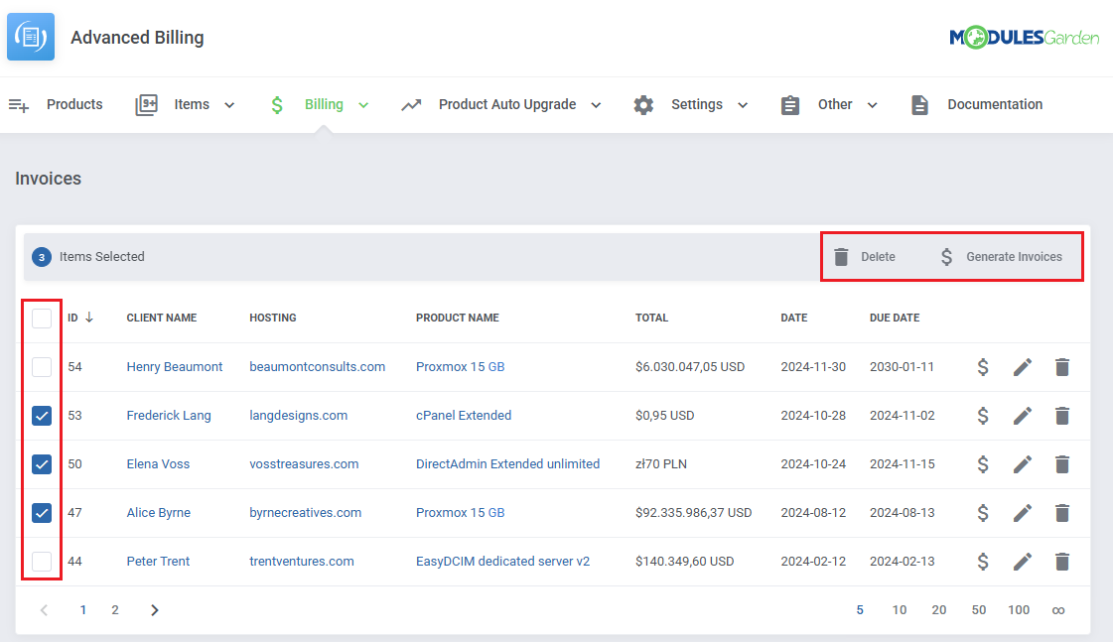The image size is (1113, 642).
Task: Click the Products add-list icon
Action: 19,106
